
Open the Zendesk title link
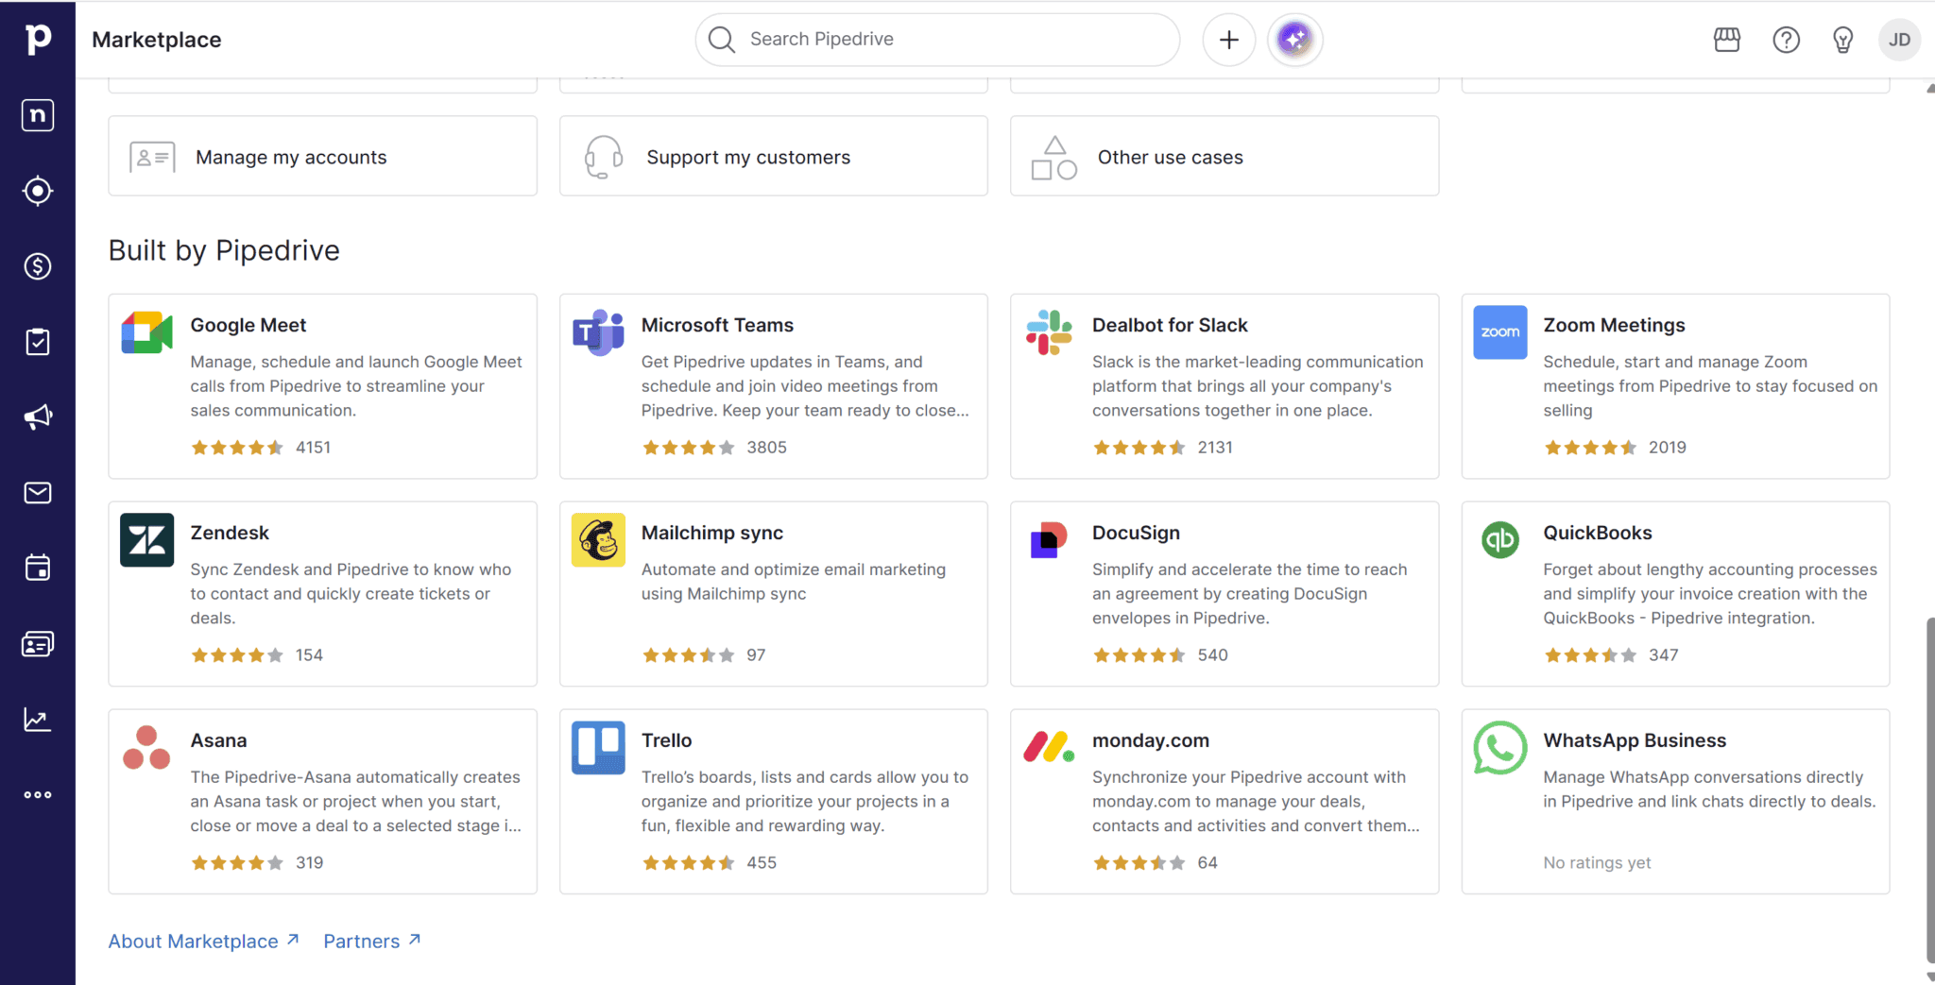(x=230, y=533)
